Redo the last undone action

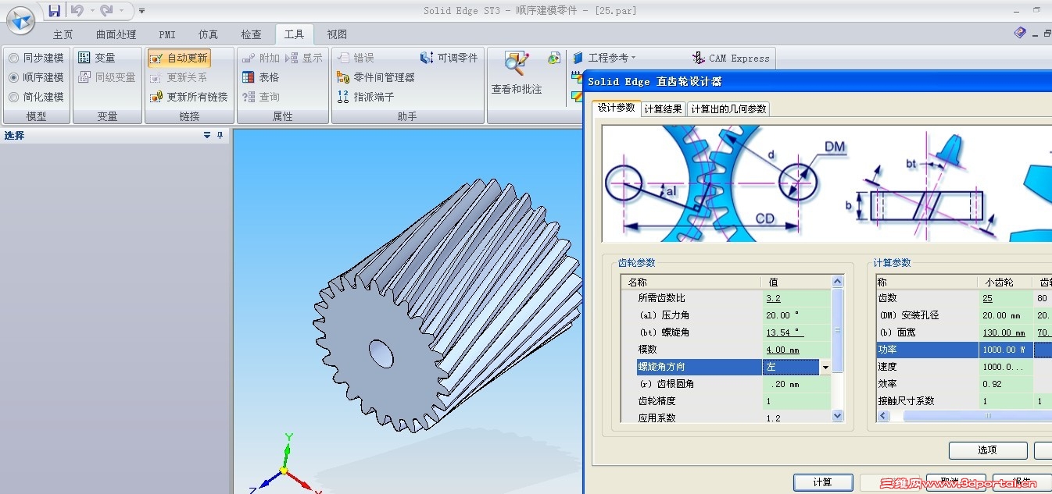click(106, 10)
